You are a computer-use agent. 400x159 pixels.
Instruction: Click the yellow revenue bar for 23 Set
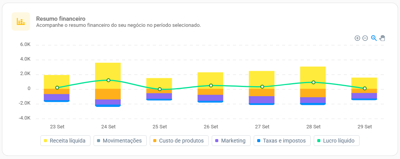(x=57, y=82)
